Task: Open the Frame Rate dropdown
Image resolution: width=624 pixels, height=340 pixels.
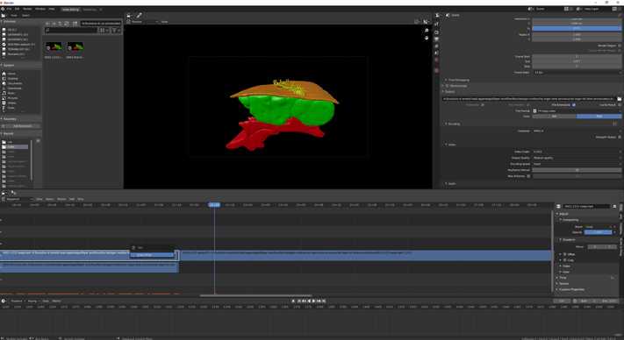Action: (577, 73)
